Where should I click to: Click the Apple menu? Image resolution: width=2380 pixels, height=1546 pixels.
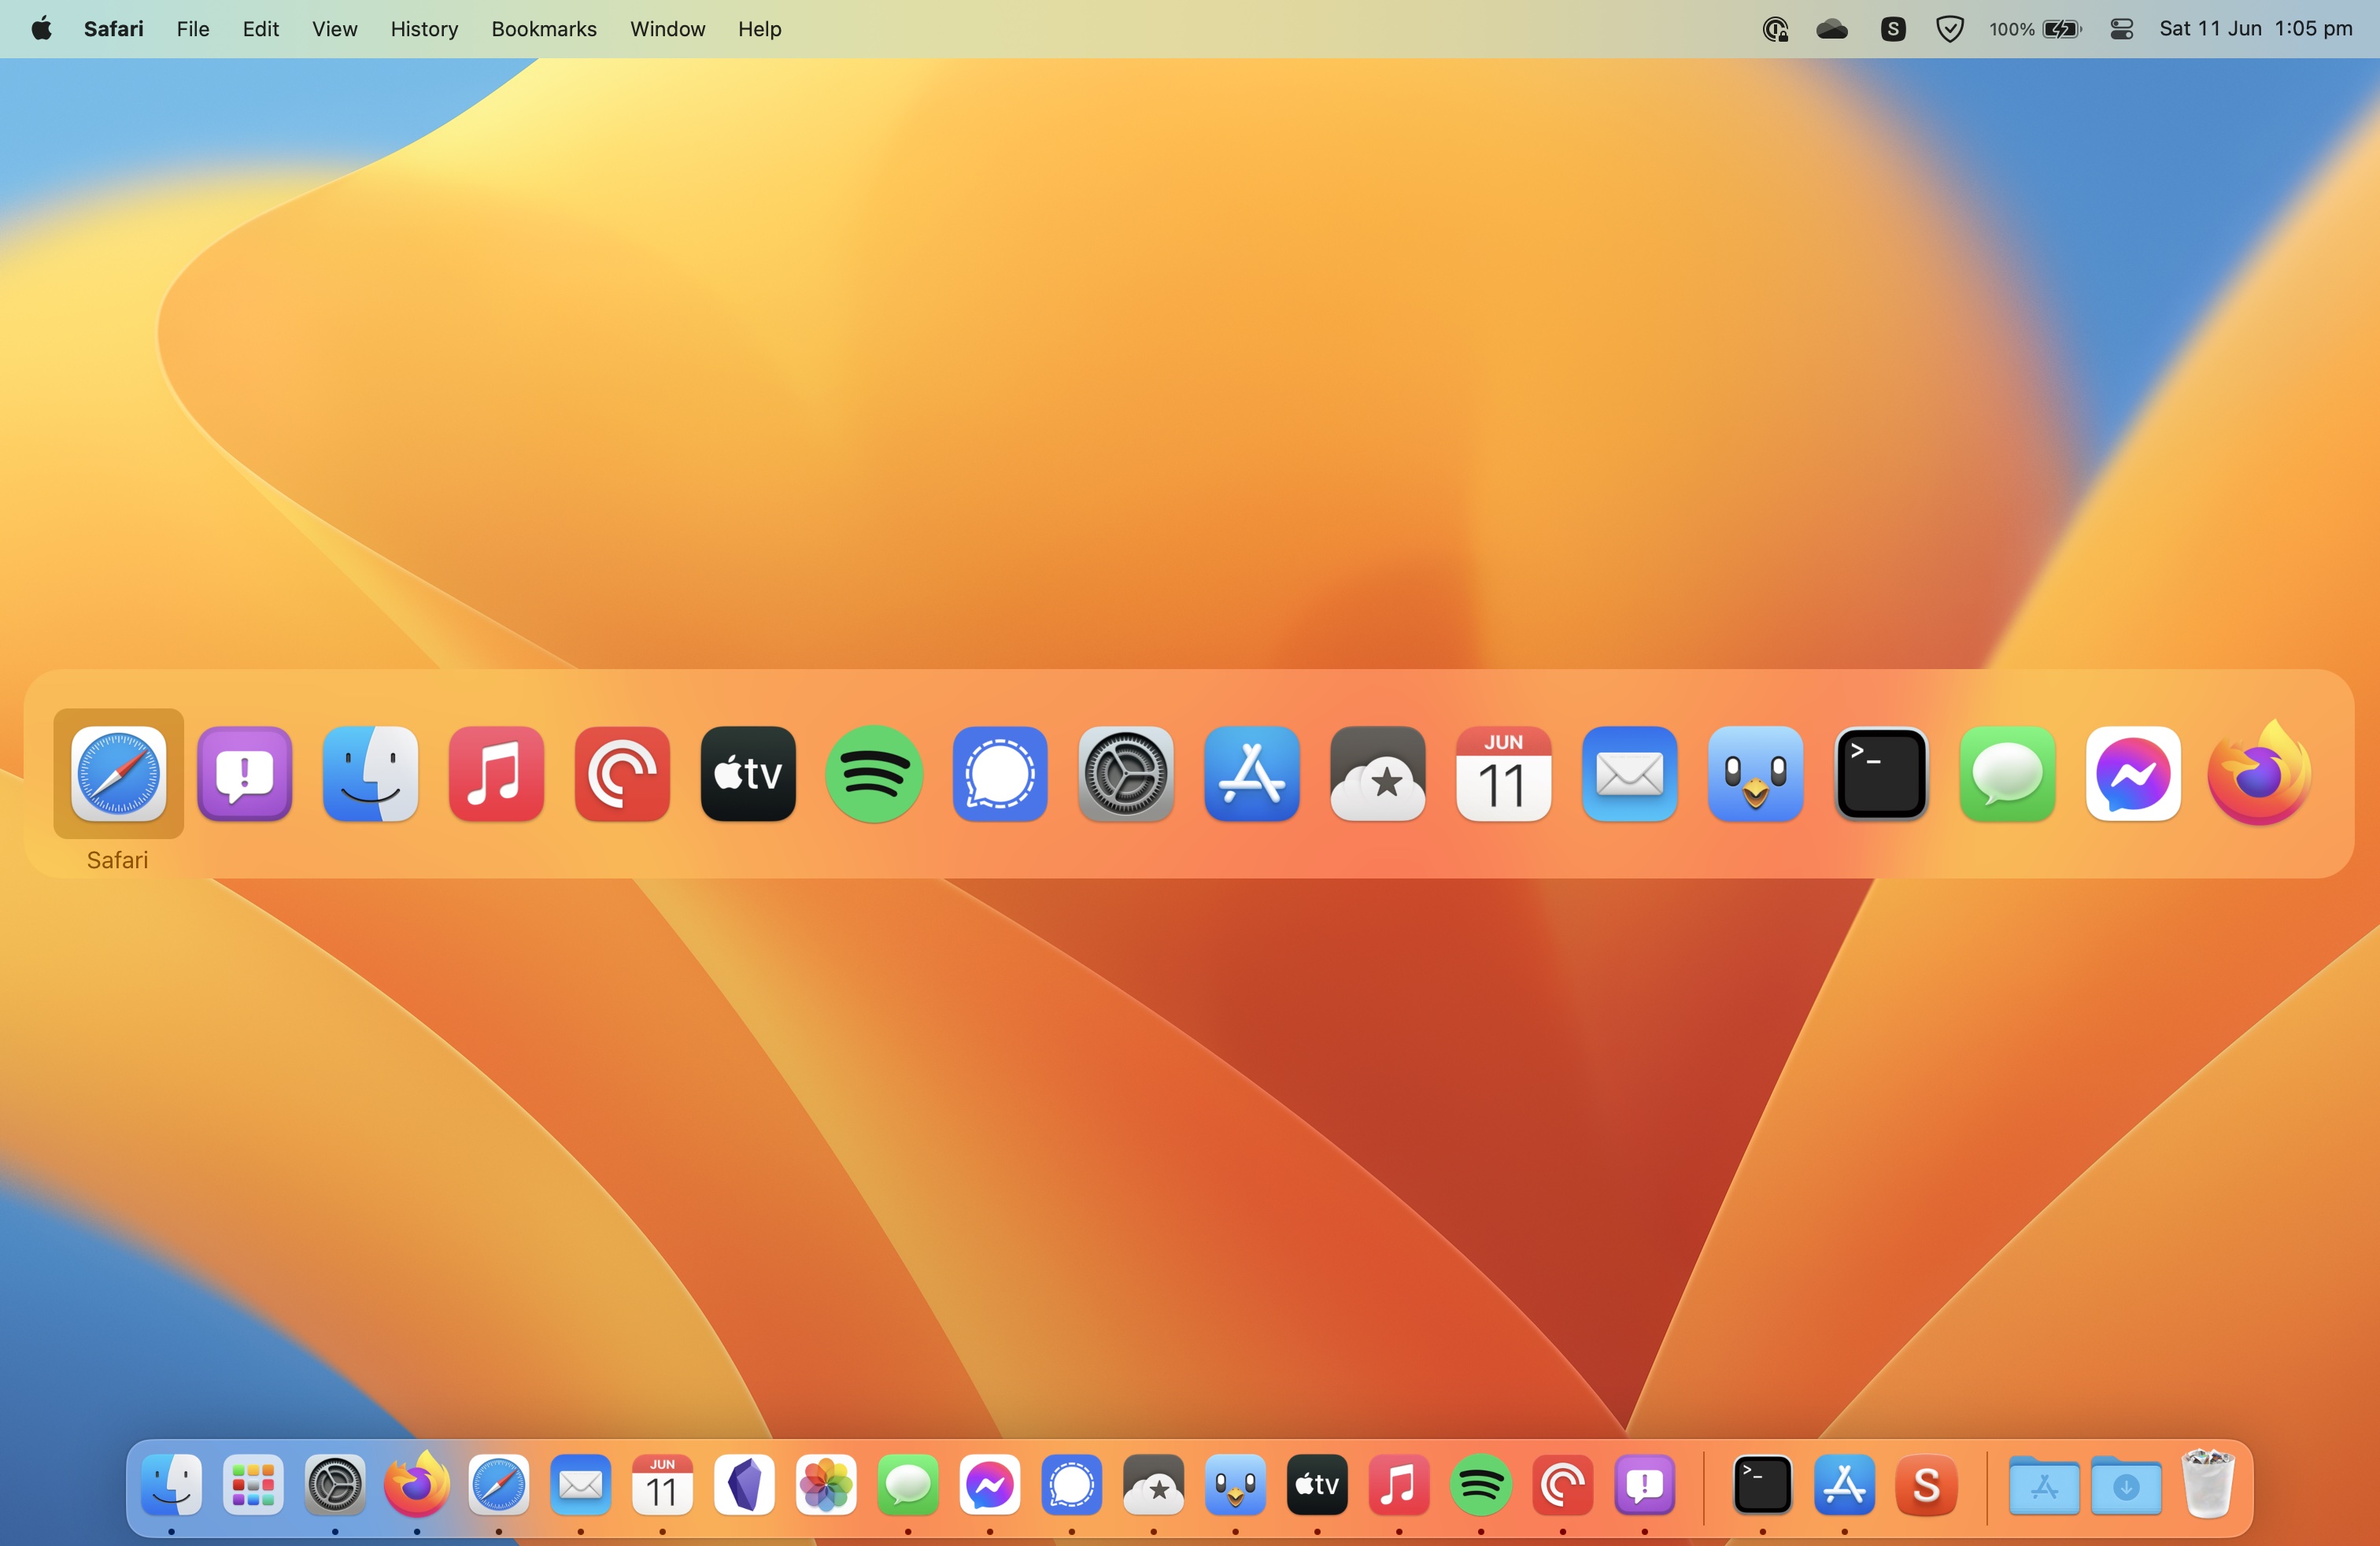click(41, 29)
